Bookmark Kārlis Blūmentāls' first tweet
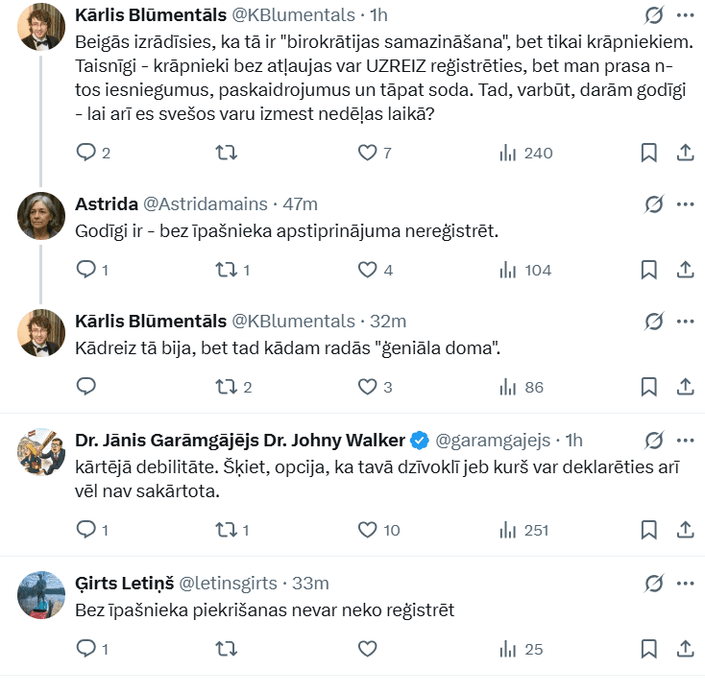 click(x=648, y=153)
